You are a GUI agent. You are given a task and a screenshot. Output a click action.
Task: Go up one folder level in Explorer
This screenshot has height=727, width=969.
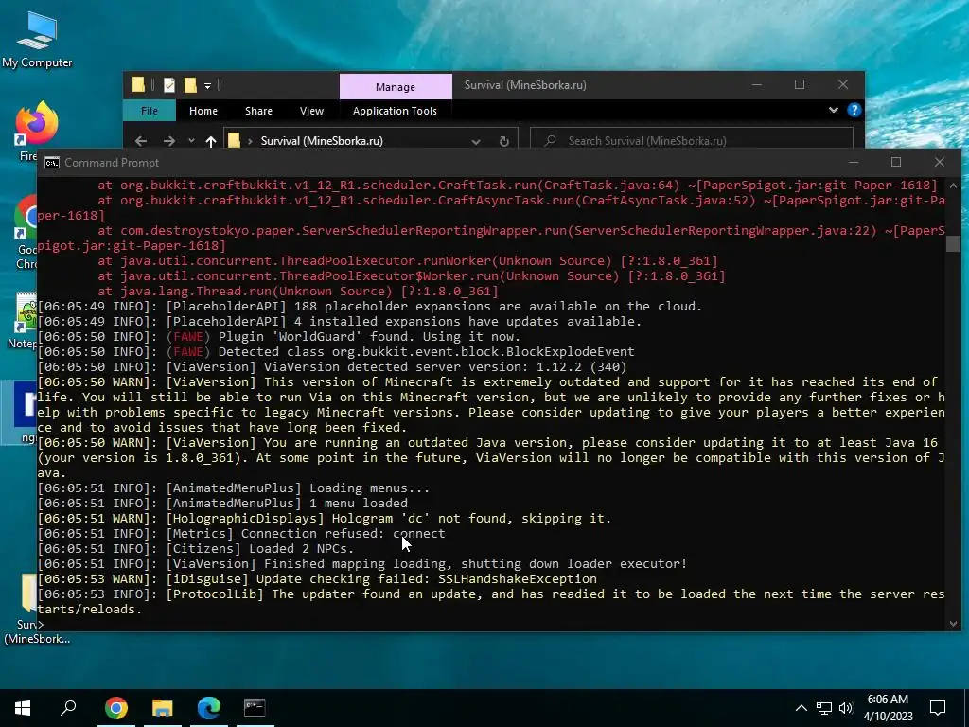(211, 141)
